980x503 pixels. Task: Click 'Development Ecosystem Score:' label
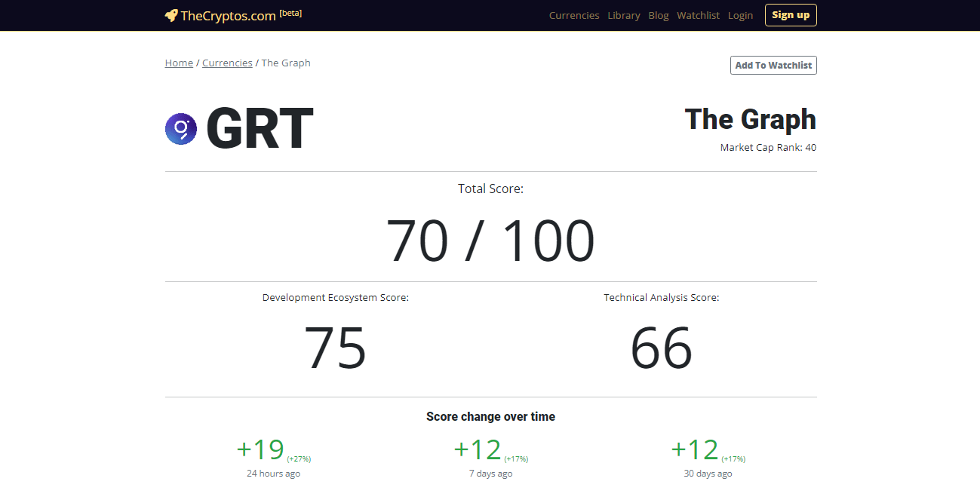336,298
